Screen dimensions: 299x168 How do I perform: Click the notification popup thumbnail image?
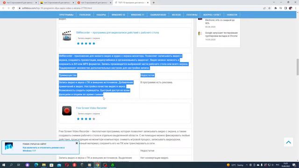click(9, 146)
